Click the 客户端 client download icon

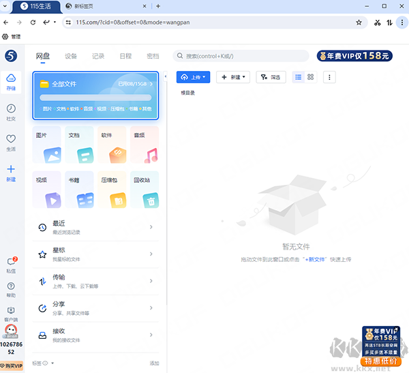11,313
